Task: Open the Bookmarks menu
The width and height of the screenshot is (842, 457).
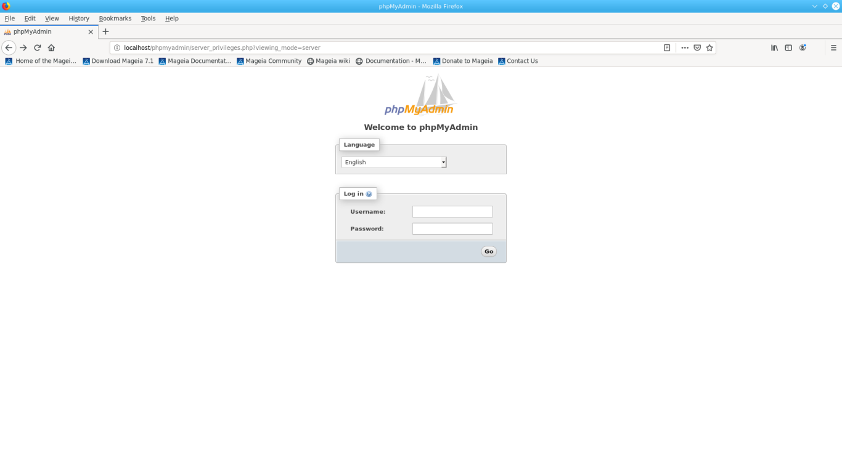Action: coord(115,18)
